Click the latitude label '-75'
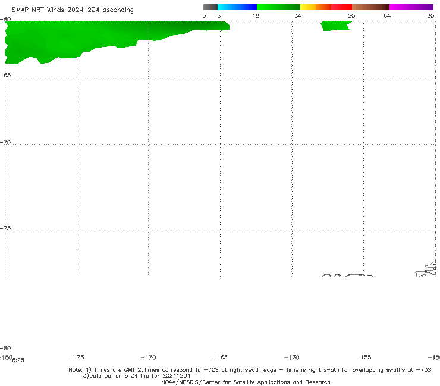 click(5, 229)
